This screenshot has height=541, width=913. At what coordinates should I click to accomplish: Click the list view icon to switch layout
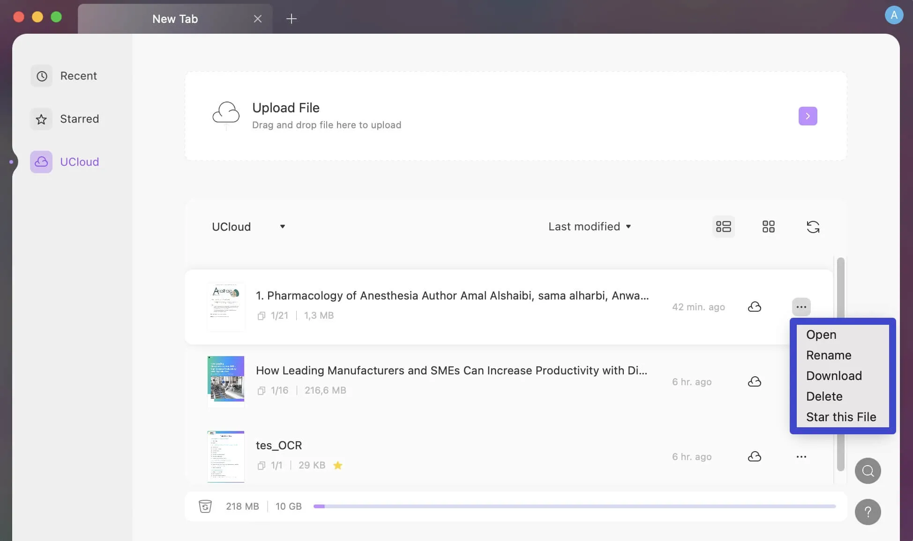point(724,227)
